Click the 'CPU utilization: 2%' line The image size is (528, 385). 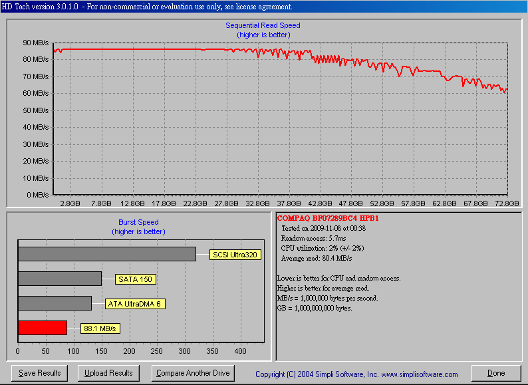[x=323, y=248]
